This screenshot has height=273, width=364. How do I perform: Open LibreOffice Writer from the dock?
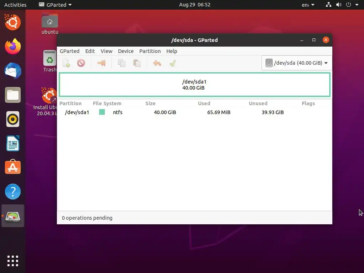[x=13, y=144]
